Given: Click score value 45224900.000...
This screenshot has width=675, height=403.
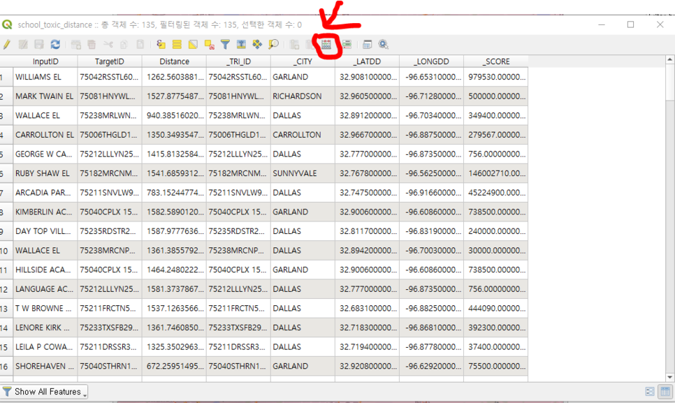Looking at the screenshot, I should tap(496, 193).
